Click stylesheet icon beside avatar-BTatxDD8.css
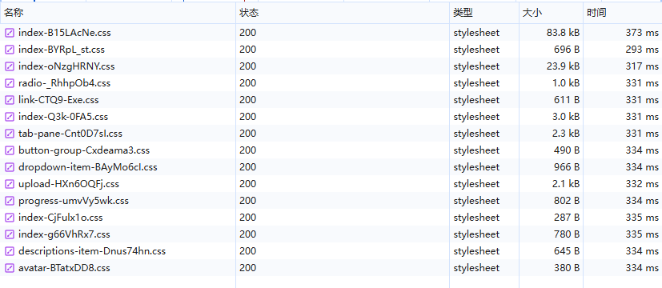662x288 pixels. [x=10, y=268]
